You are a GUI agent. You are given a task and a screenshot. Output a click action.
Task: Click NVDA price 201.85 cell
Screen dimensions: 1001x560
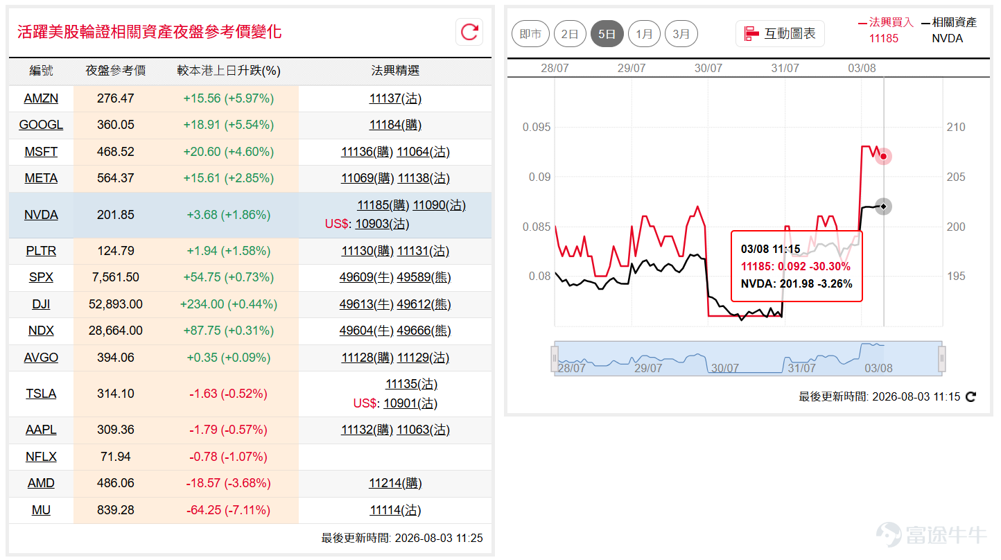pos(116,215)
